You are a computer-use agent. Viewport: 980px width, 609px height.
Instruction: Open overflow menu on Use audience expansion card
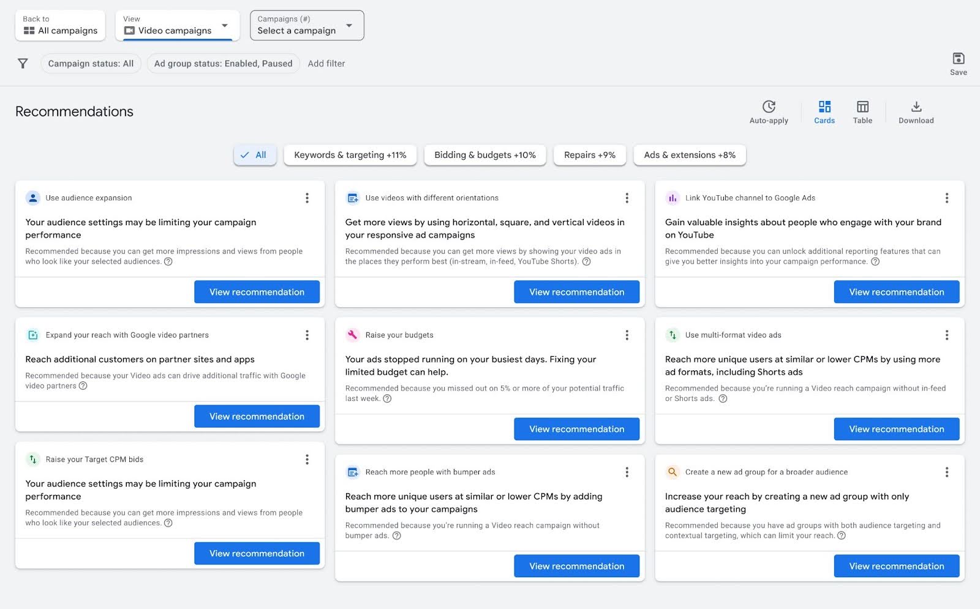307,198
